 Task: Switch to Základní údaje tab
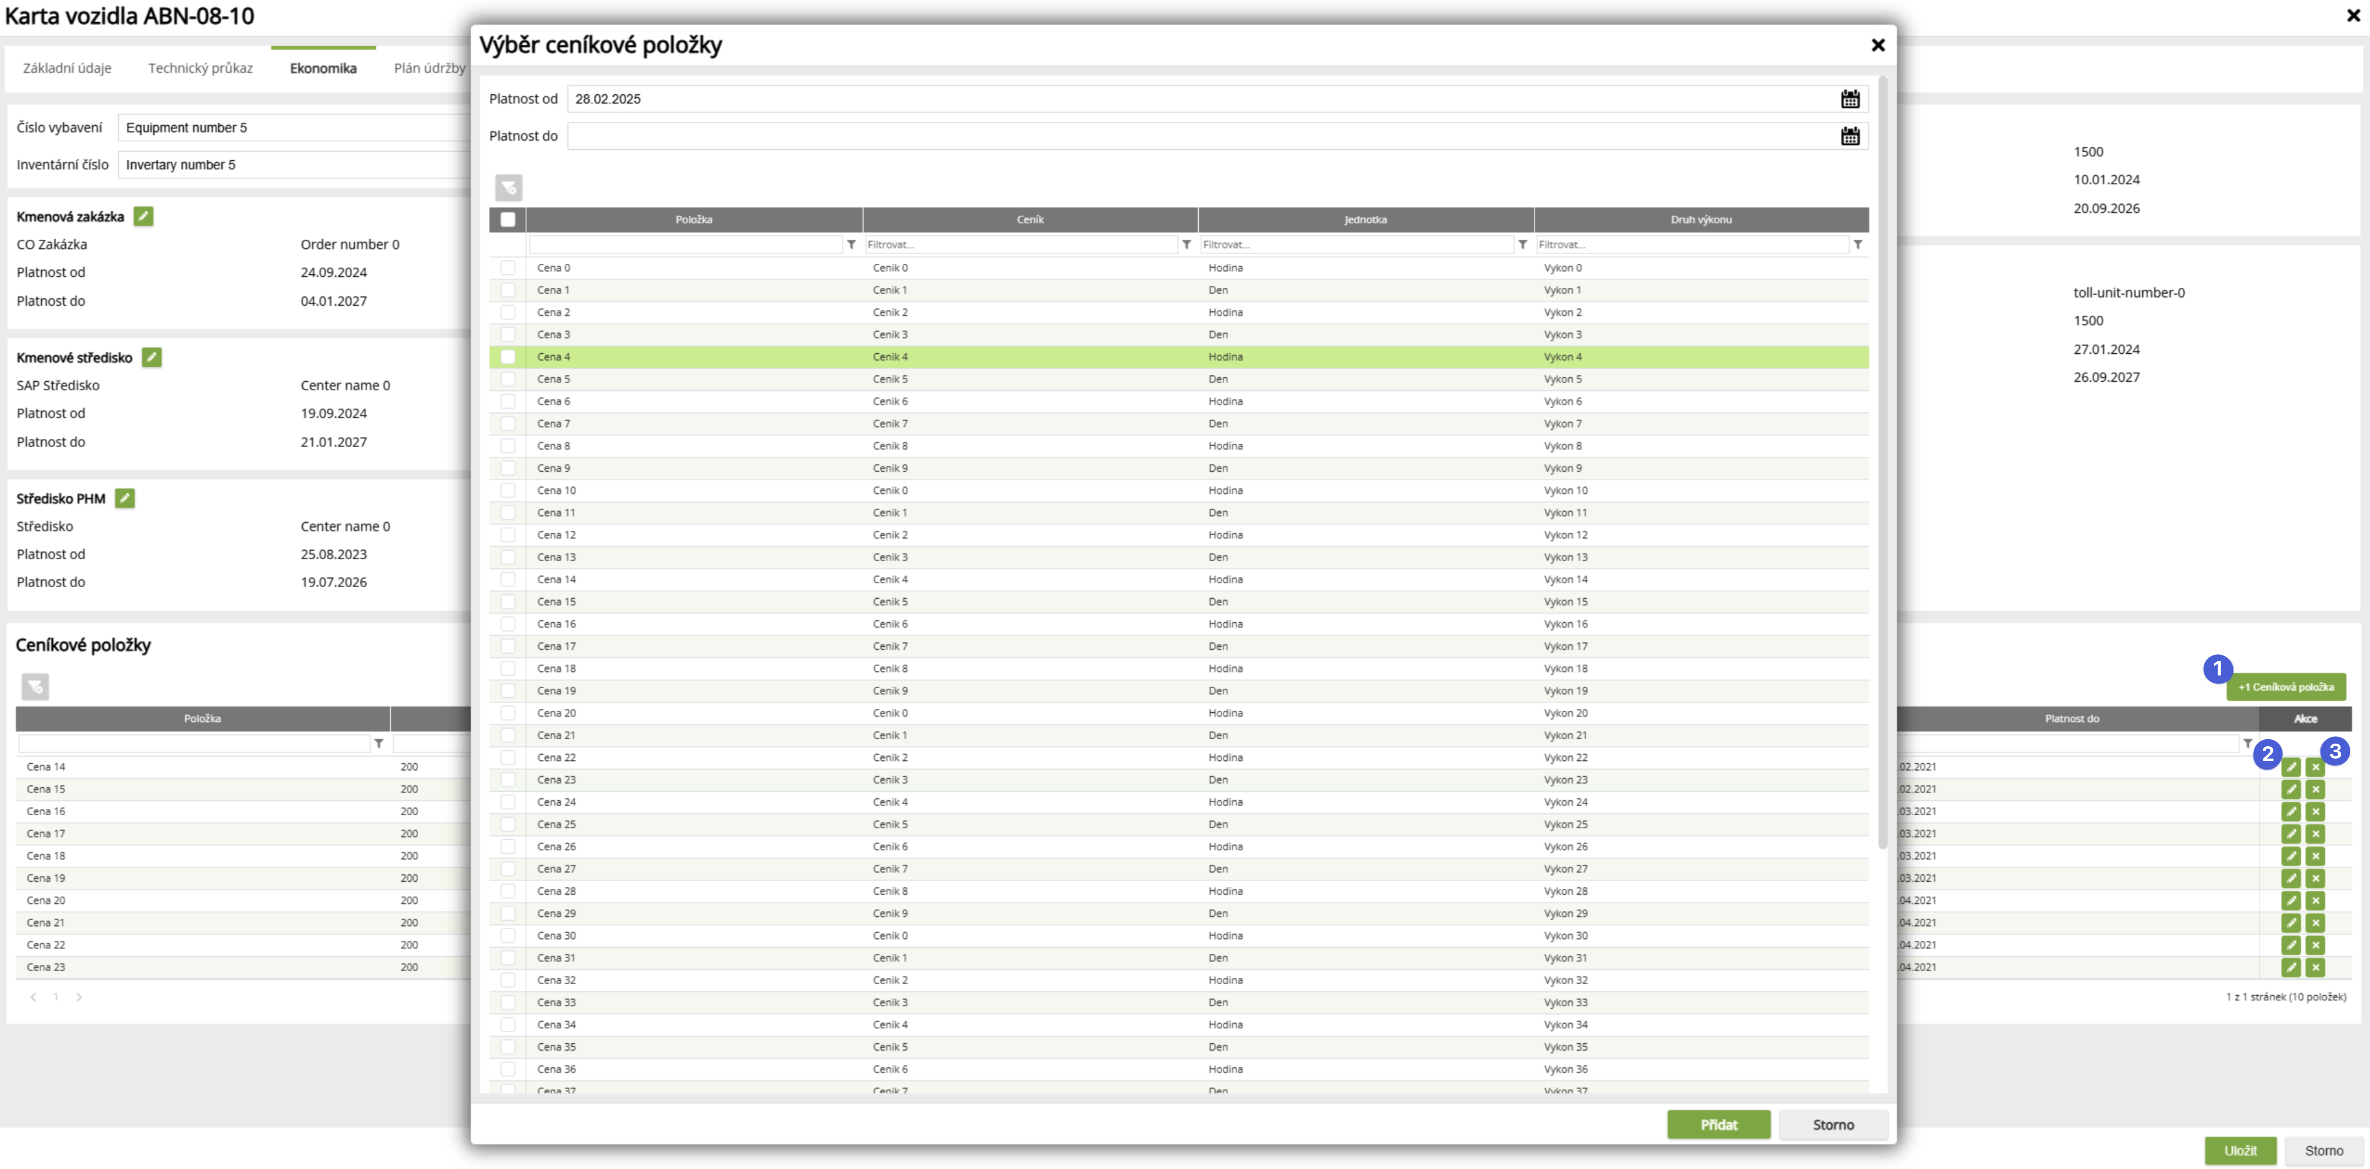67,68
